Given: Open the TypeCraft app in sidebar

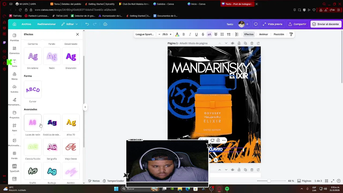Looking at the screenshot, I should (14, 168).
